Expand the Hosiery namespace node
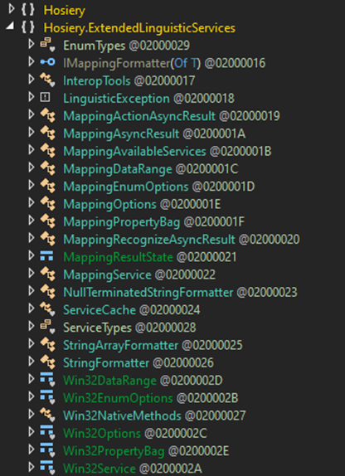 (x=12, y=9)
